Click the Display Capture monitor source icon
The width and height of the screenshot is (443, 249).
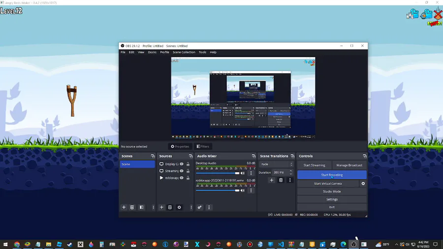click(x=161, y=164)
